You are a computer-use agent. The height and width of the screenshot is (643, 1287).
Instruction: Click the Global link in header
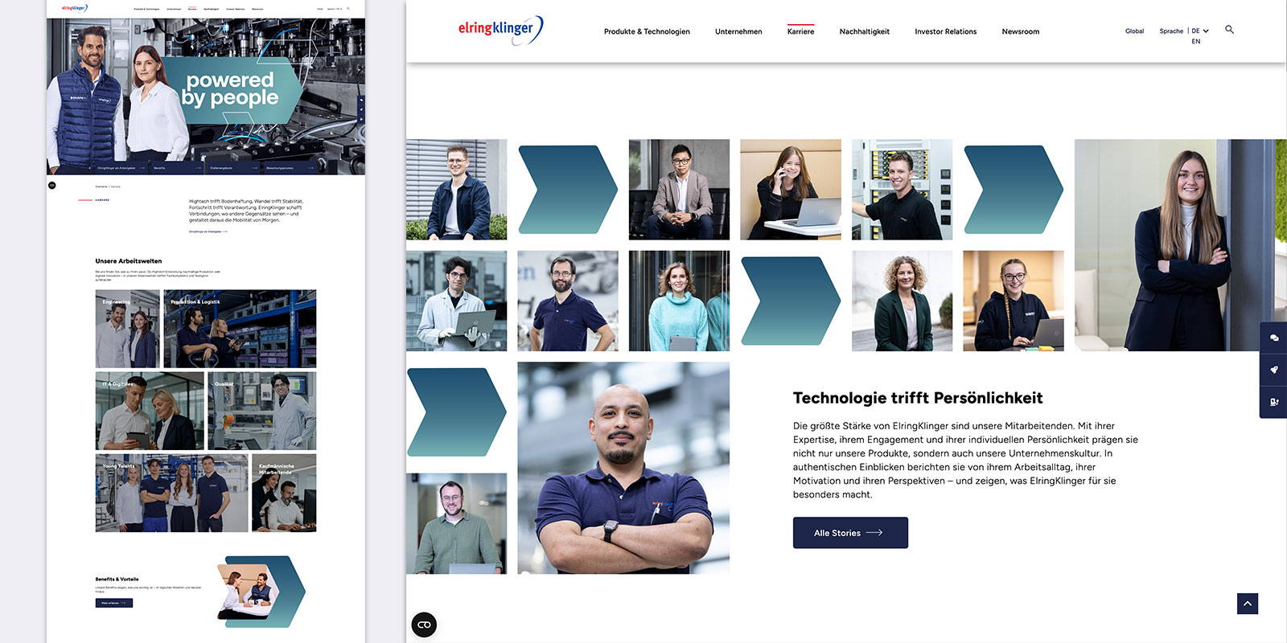pyautogui.click(x=1134, y=31)
